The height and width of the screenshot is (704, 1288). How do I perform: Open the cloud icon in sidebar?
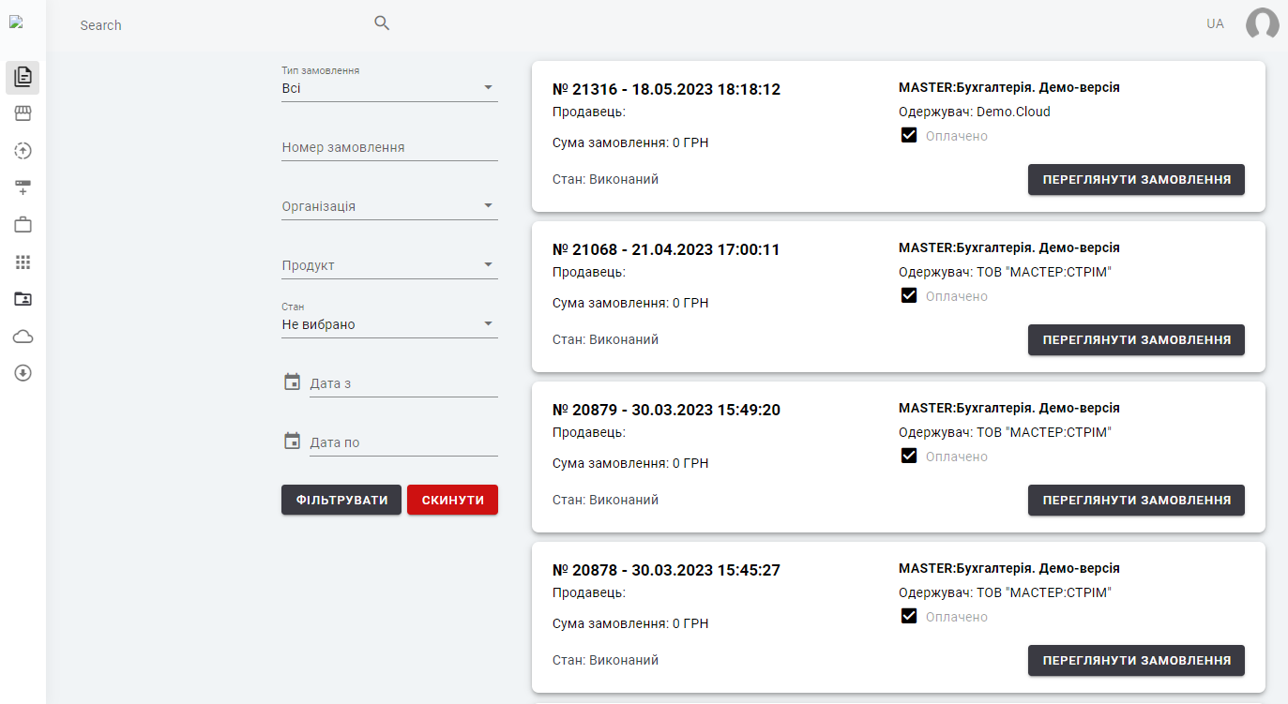[23, 337]
